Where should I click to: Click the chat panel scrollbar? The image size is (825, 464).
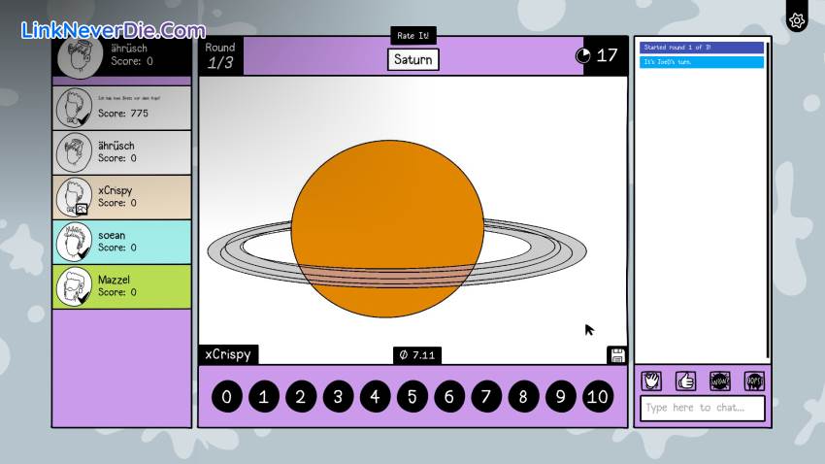tap(767, 194)
